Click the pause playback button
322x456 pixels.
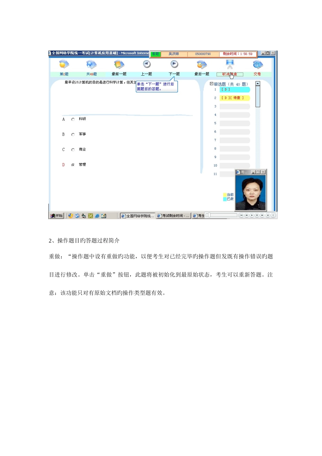click(x=257, y=215)
